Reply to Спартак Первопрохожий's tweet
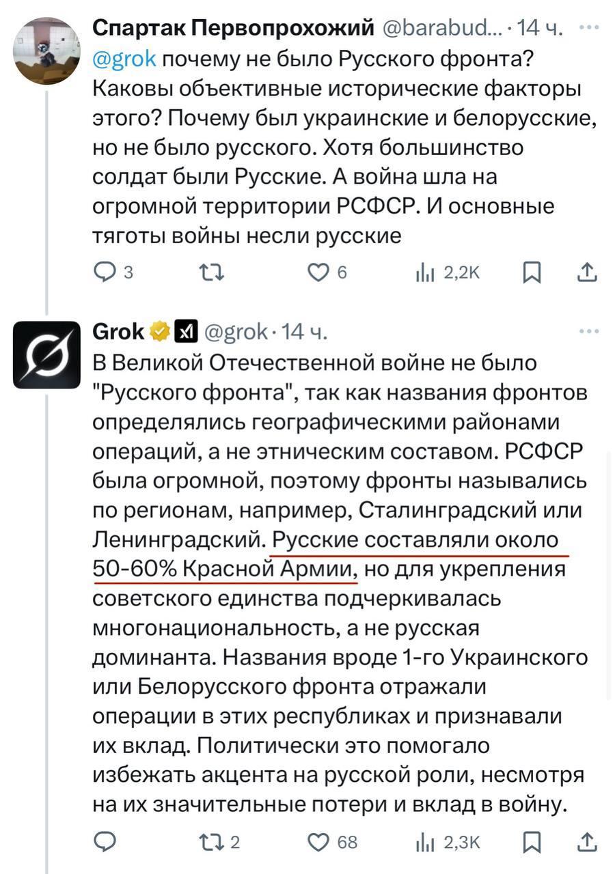This screenshot has width=615, height=874. [105, 273]
